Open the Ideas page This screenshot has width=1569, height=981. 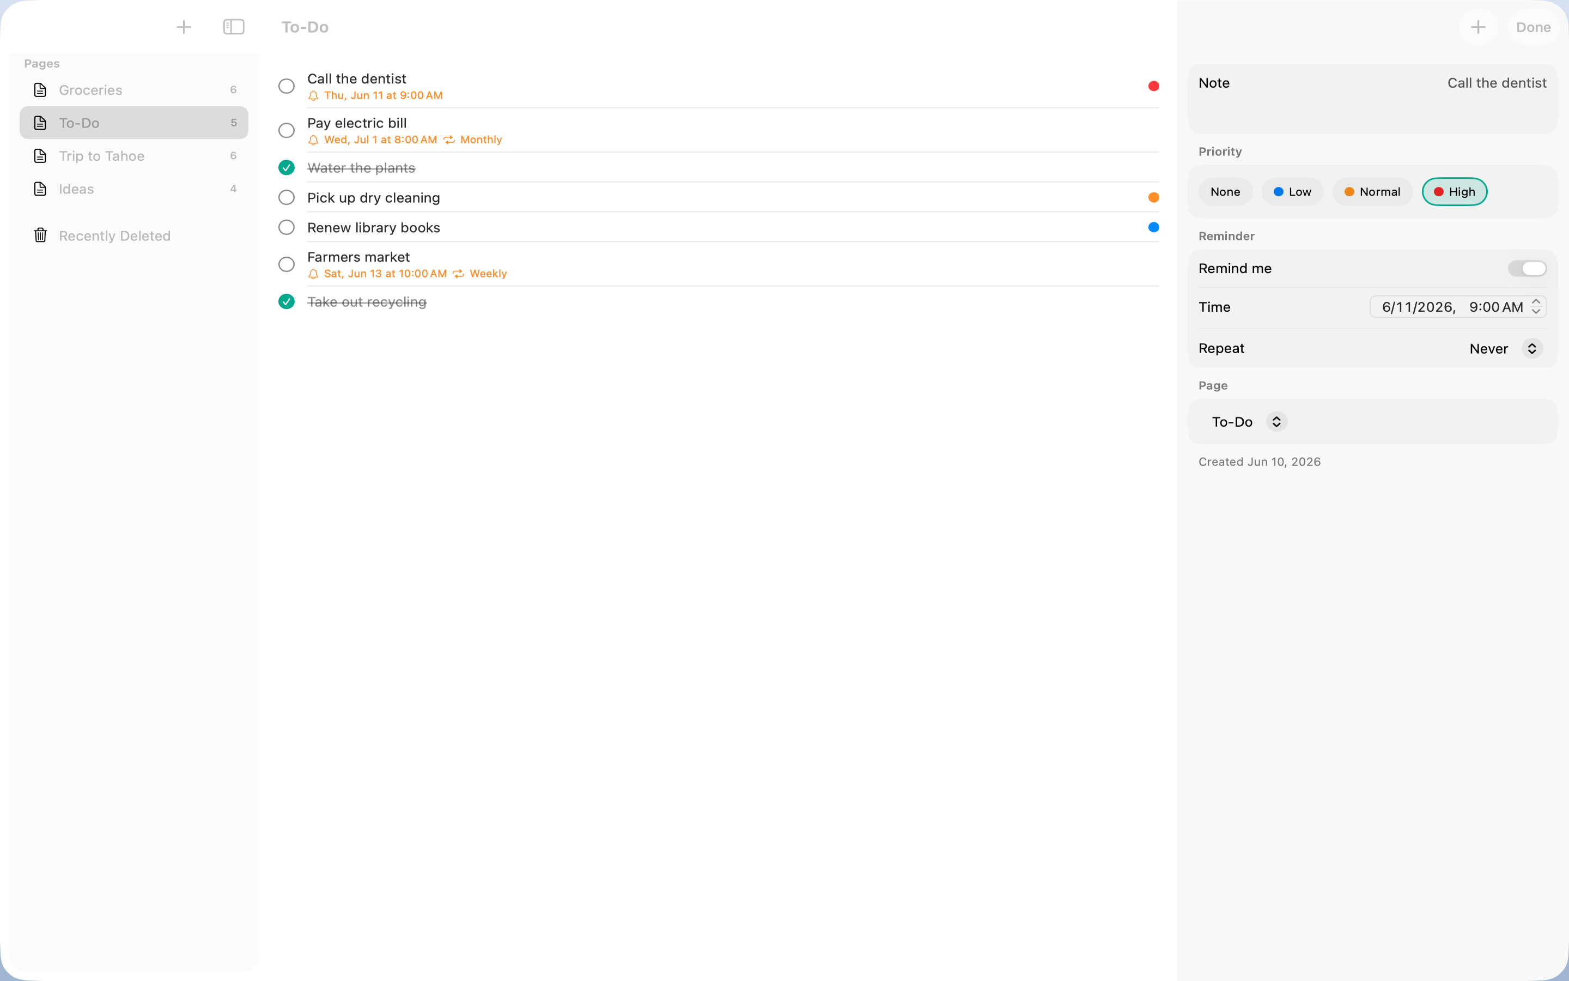[133, 189]
